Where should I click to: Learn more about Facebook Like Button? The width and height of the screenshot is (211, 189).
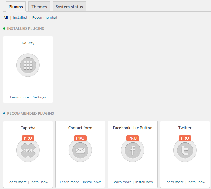pyautogui.click(x=122, y=182)
